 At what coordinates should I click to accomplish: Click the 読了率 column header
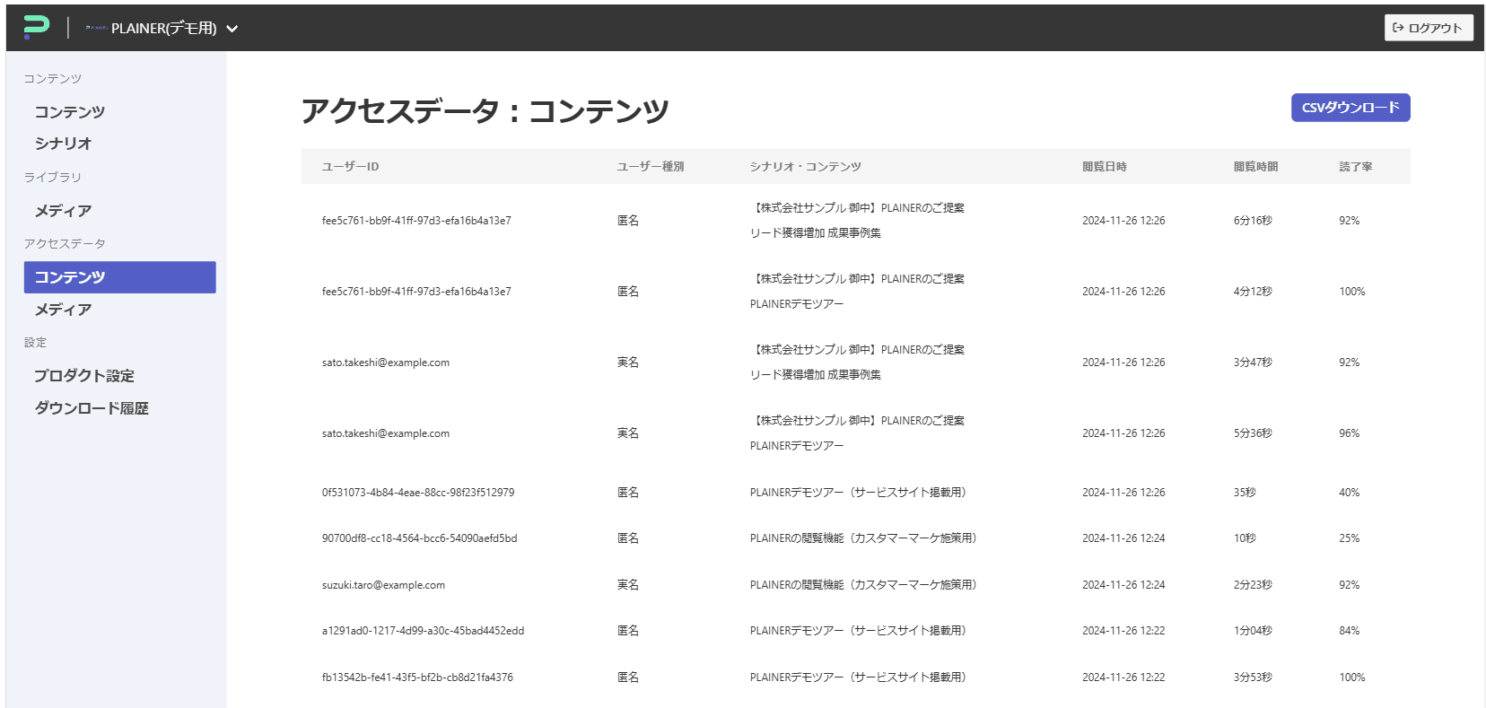coord(1356,167)
